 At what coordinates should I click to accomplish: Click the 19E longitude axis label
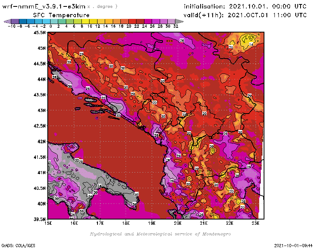[x=152, y=224]
